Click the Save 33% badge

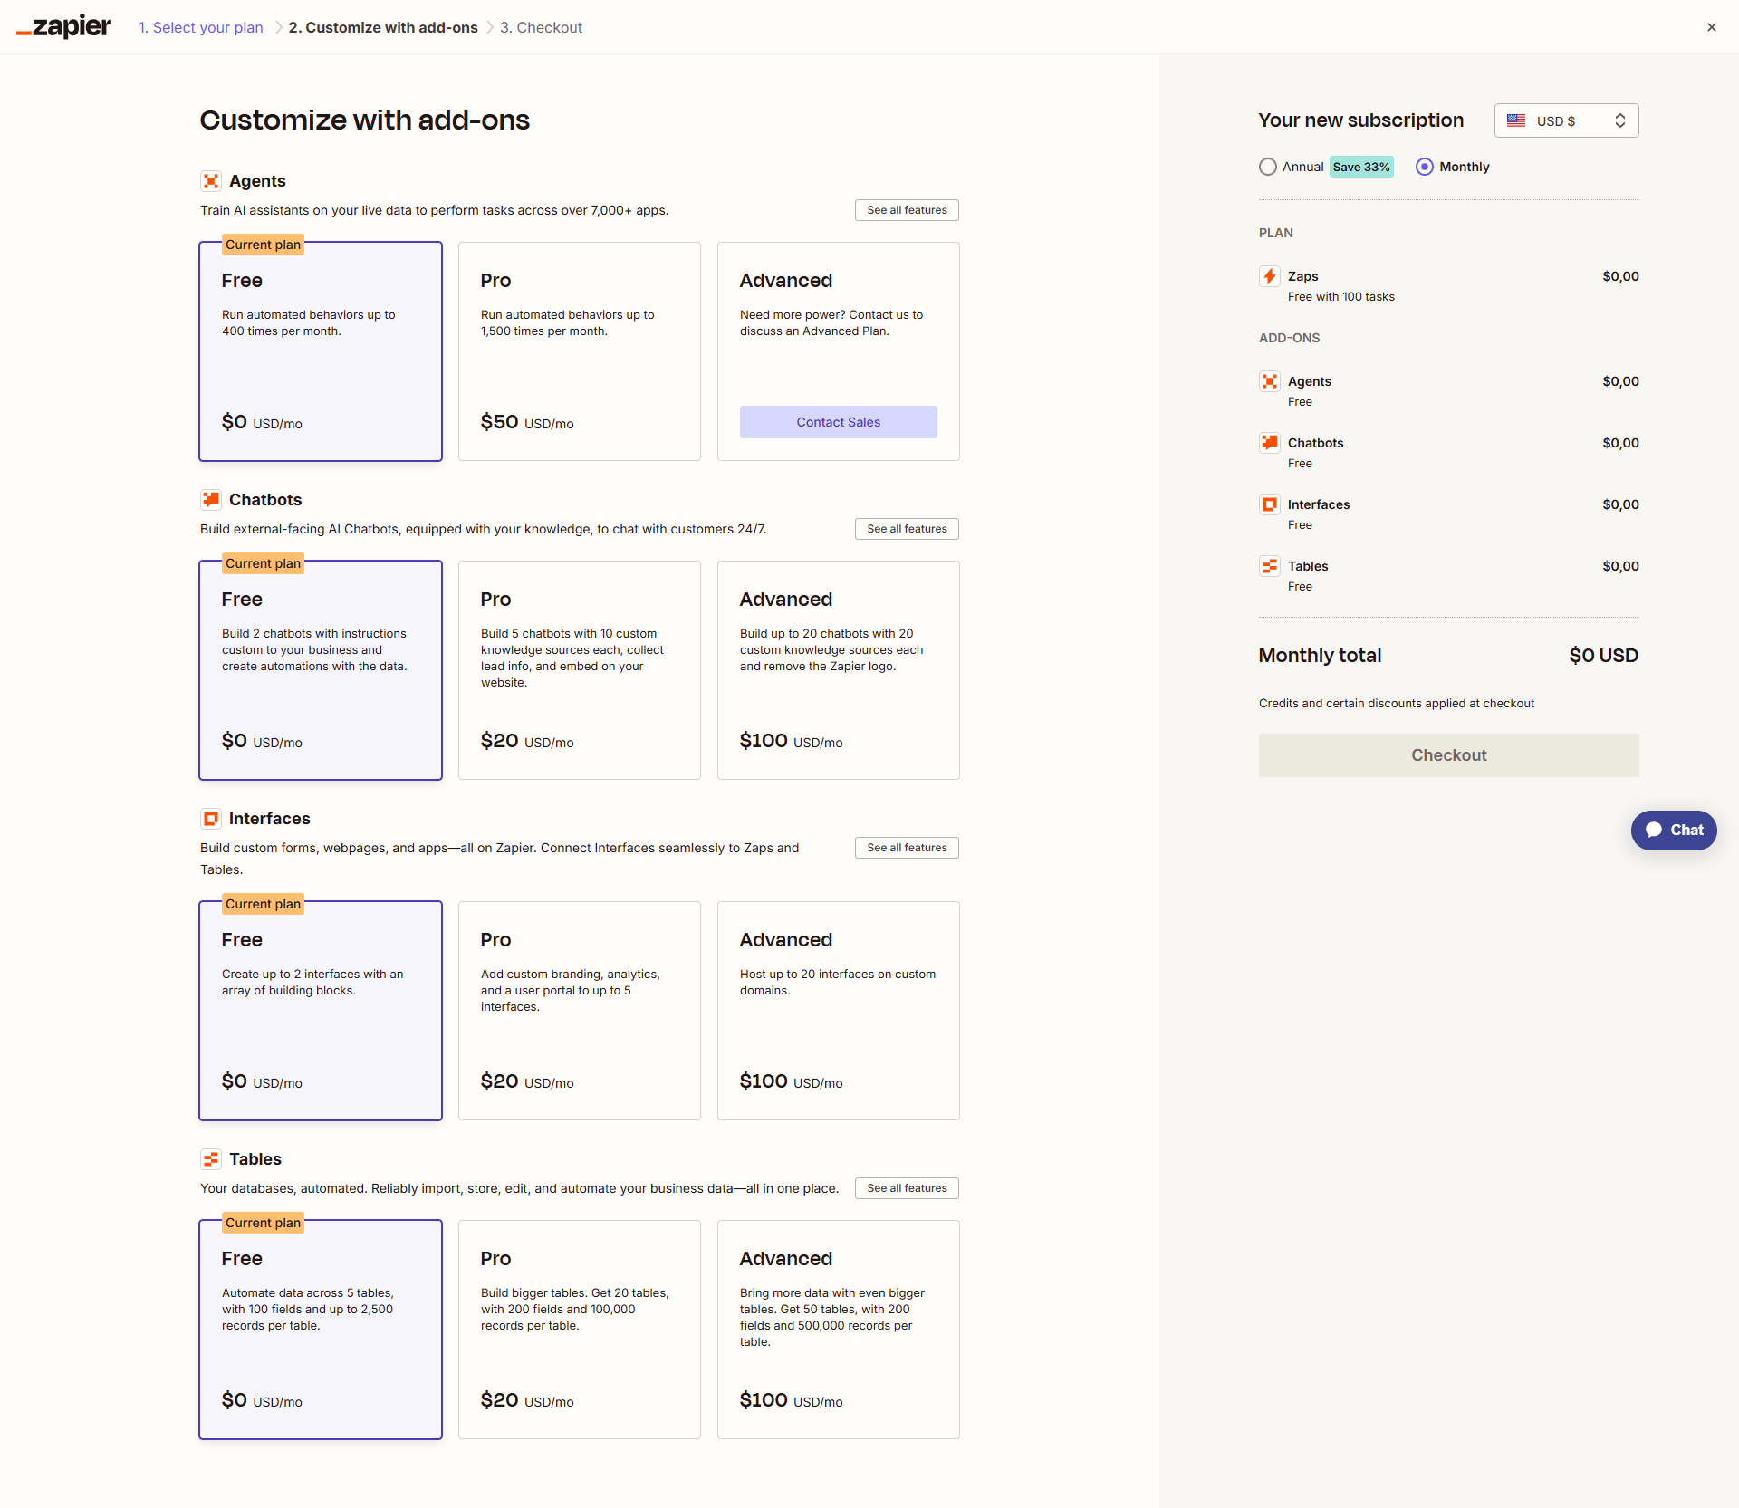coord(1361,167)
